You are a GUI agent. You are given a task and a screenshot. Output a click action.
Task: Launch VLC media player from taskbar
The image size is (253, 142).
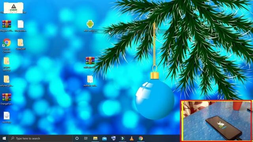pyautogui.click(x=132, y=138)
